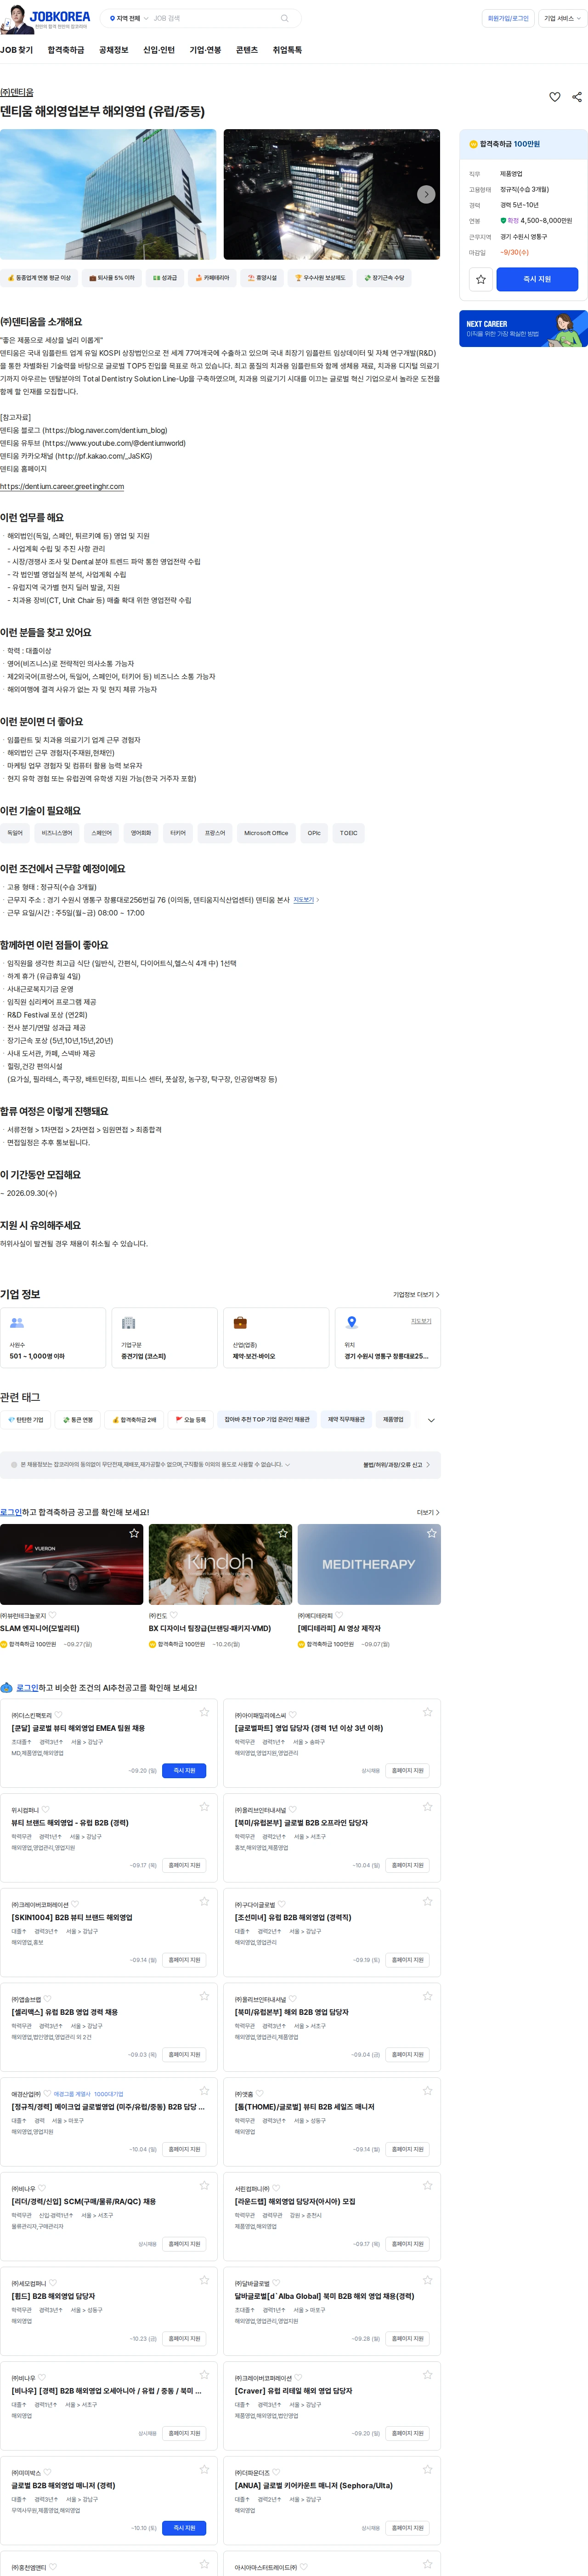Open 지도보기 next to work address
Screen dimensions: 588x2576
tap(306, 900)
